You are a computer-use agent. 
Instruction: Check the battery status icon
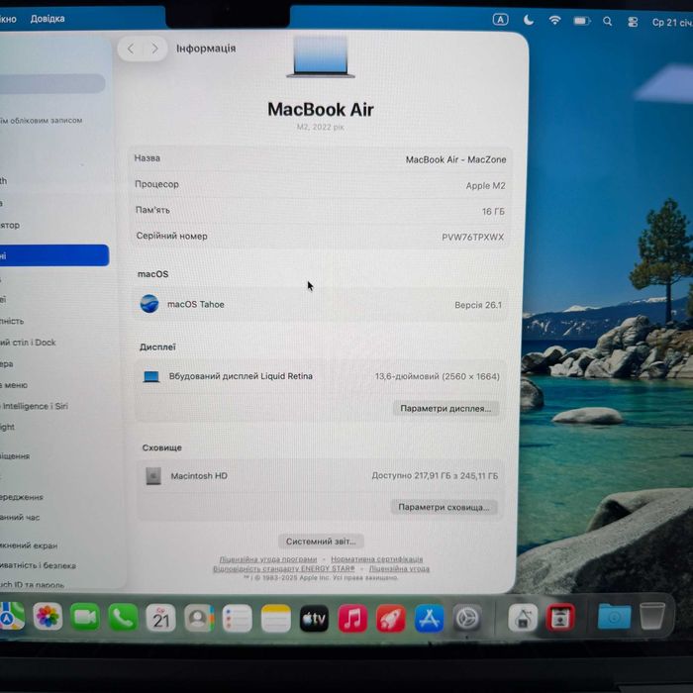pyautogui.click(x=582, y=21)
